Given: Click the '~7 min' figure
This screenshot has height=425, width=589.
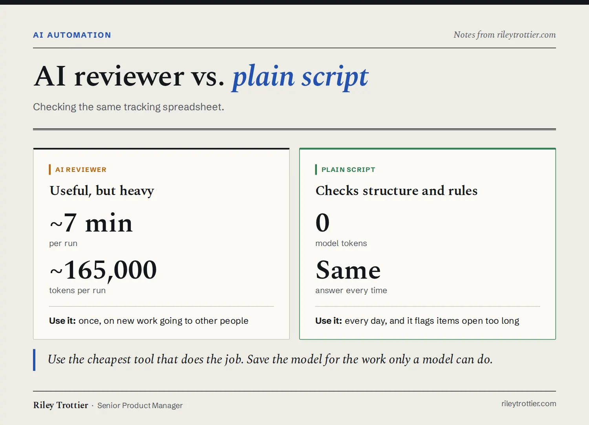Looking at the screenshot, I should click(91, 223).
